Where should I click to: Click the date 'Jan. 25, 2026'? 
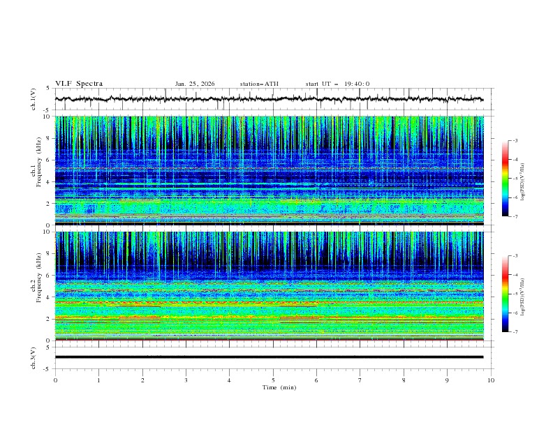(x=195, y=84)
